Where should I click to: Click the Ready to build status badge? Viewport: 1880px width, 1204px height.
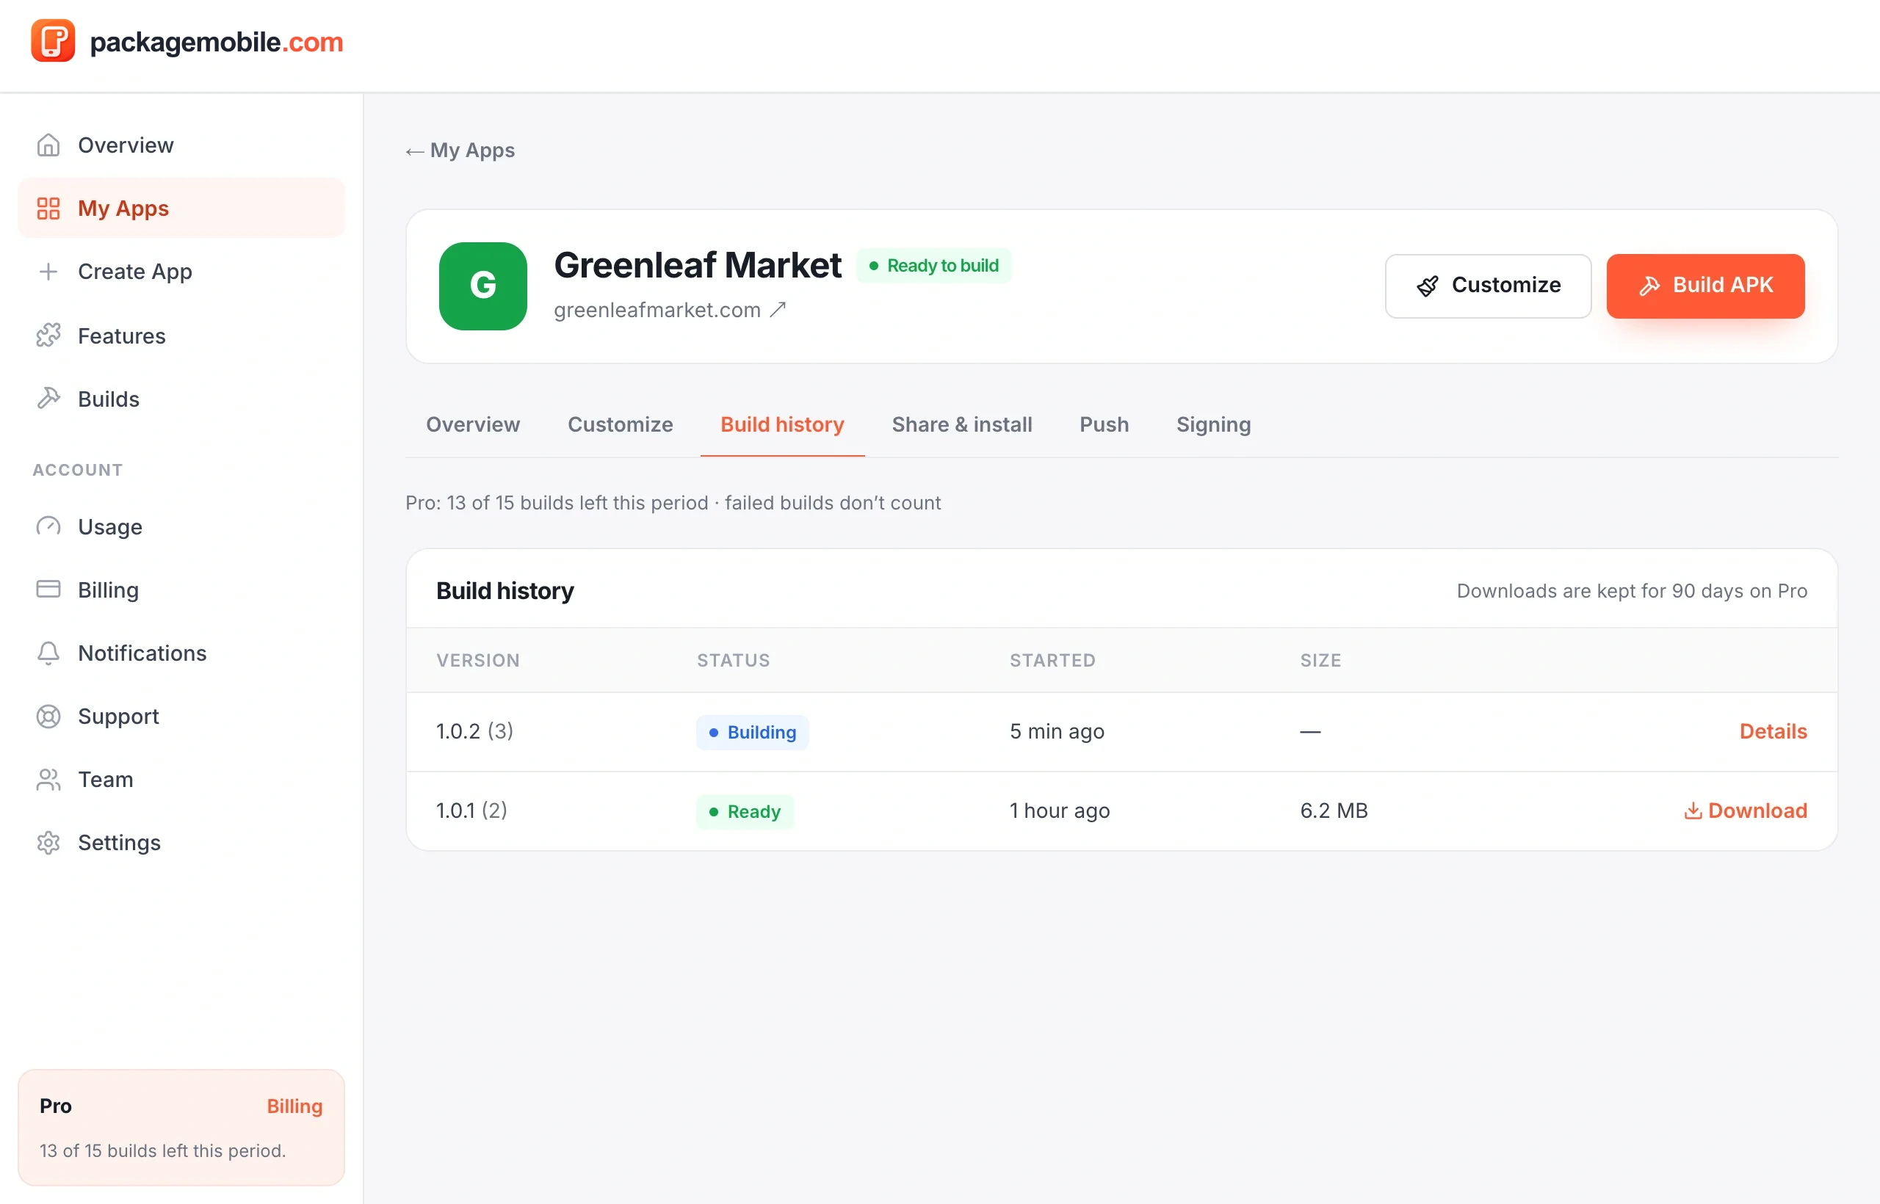(933, 266)
